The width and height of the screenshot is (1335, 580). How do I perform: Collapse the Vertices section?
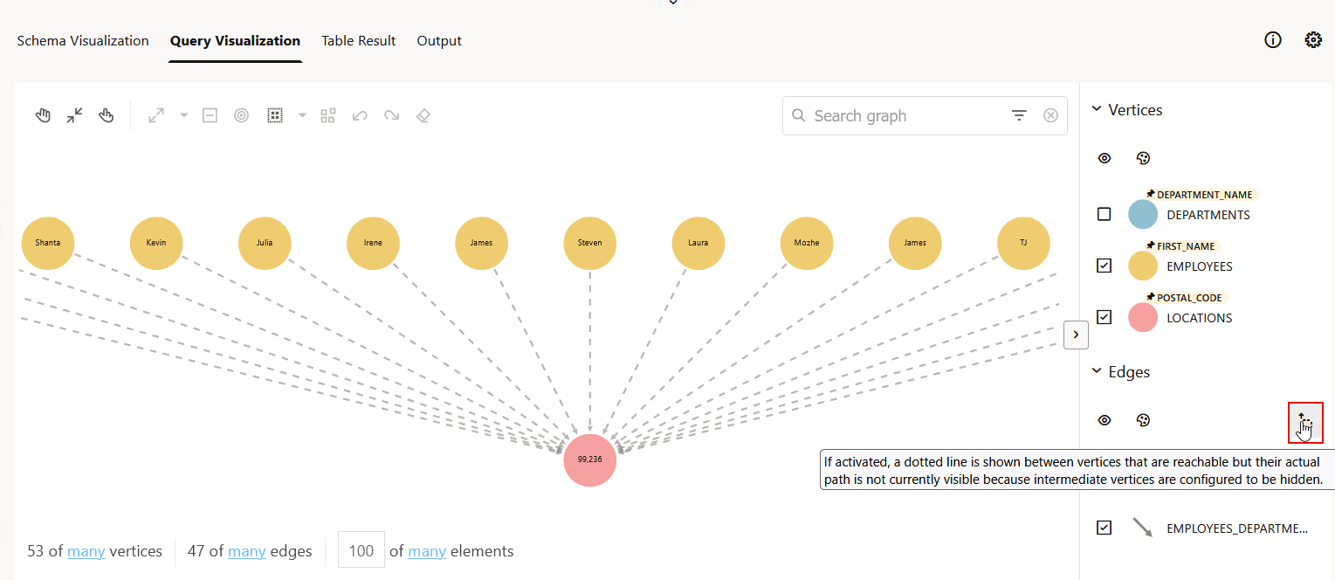pyautogui.click(x=1097, y=109)
